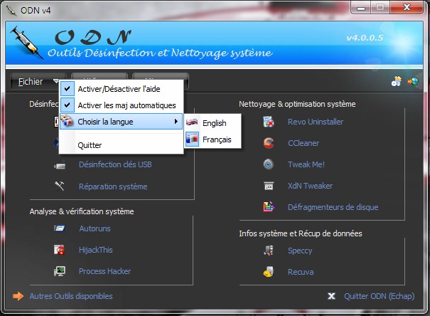Click the Autoruns icon
The width and height of the screenshot is (430, 316).
pyautogui.click(x=59, y=228)
